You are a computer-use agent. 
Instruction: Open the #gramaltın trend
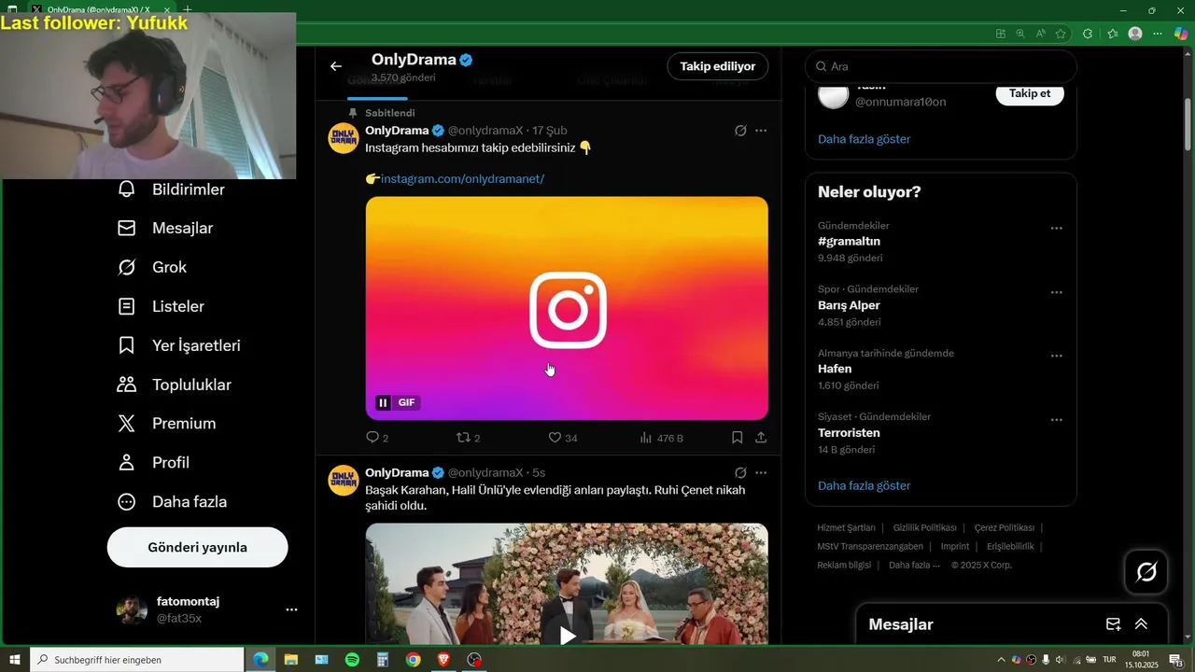[x=849, y=241]
